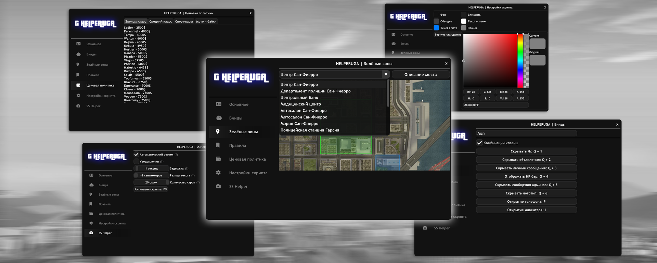Click camera icon in Бинды window sidebar
The height and width of the screenshot is (263, 657).
pyautogui.click(x=425, y=228)
